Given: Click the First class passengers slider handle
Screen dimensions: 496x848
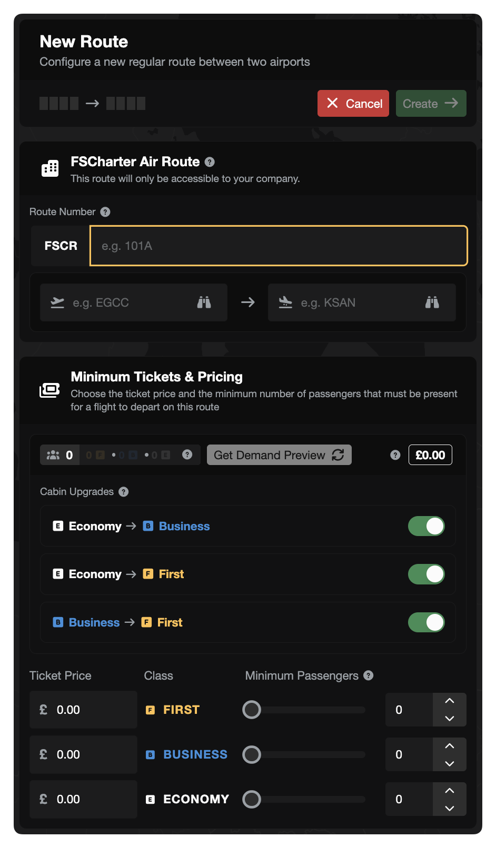Looking at the screenshot, I should click(x=252, y=710).
